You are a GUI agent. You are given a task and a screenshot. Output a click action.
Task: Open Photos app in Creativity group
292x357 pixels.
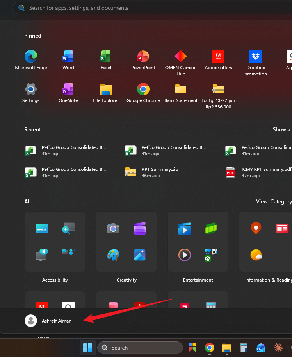(139, 255)
